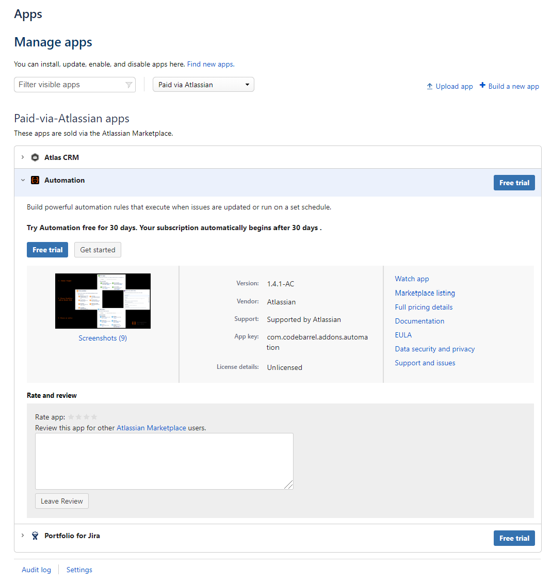Start Free trial for Portfolio for Jira

click(x=514, y=538)
